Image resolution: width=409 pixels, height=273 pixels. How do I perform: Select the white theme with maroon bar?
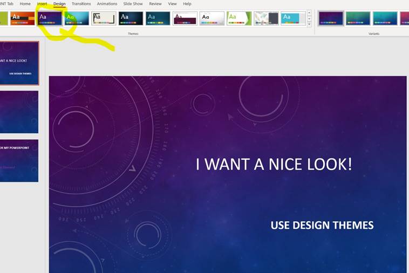tap(185, 19)
